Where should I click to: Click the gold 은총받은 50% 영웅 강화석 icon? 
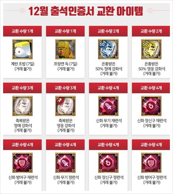tap(151, 49)
